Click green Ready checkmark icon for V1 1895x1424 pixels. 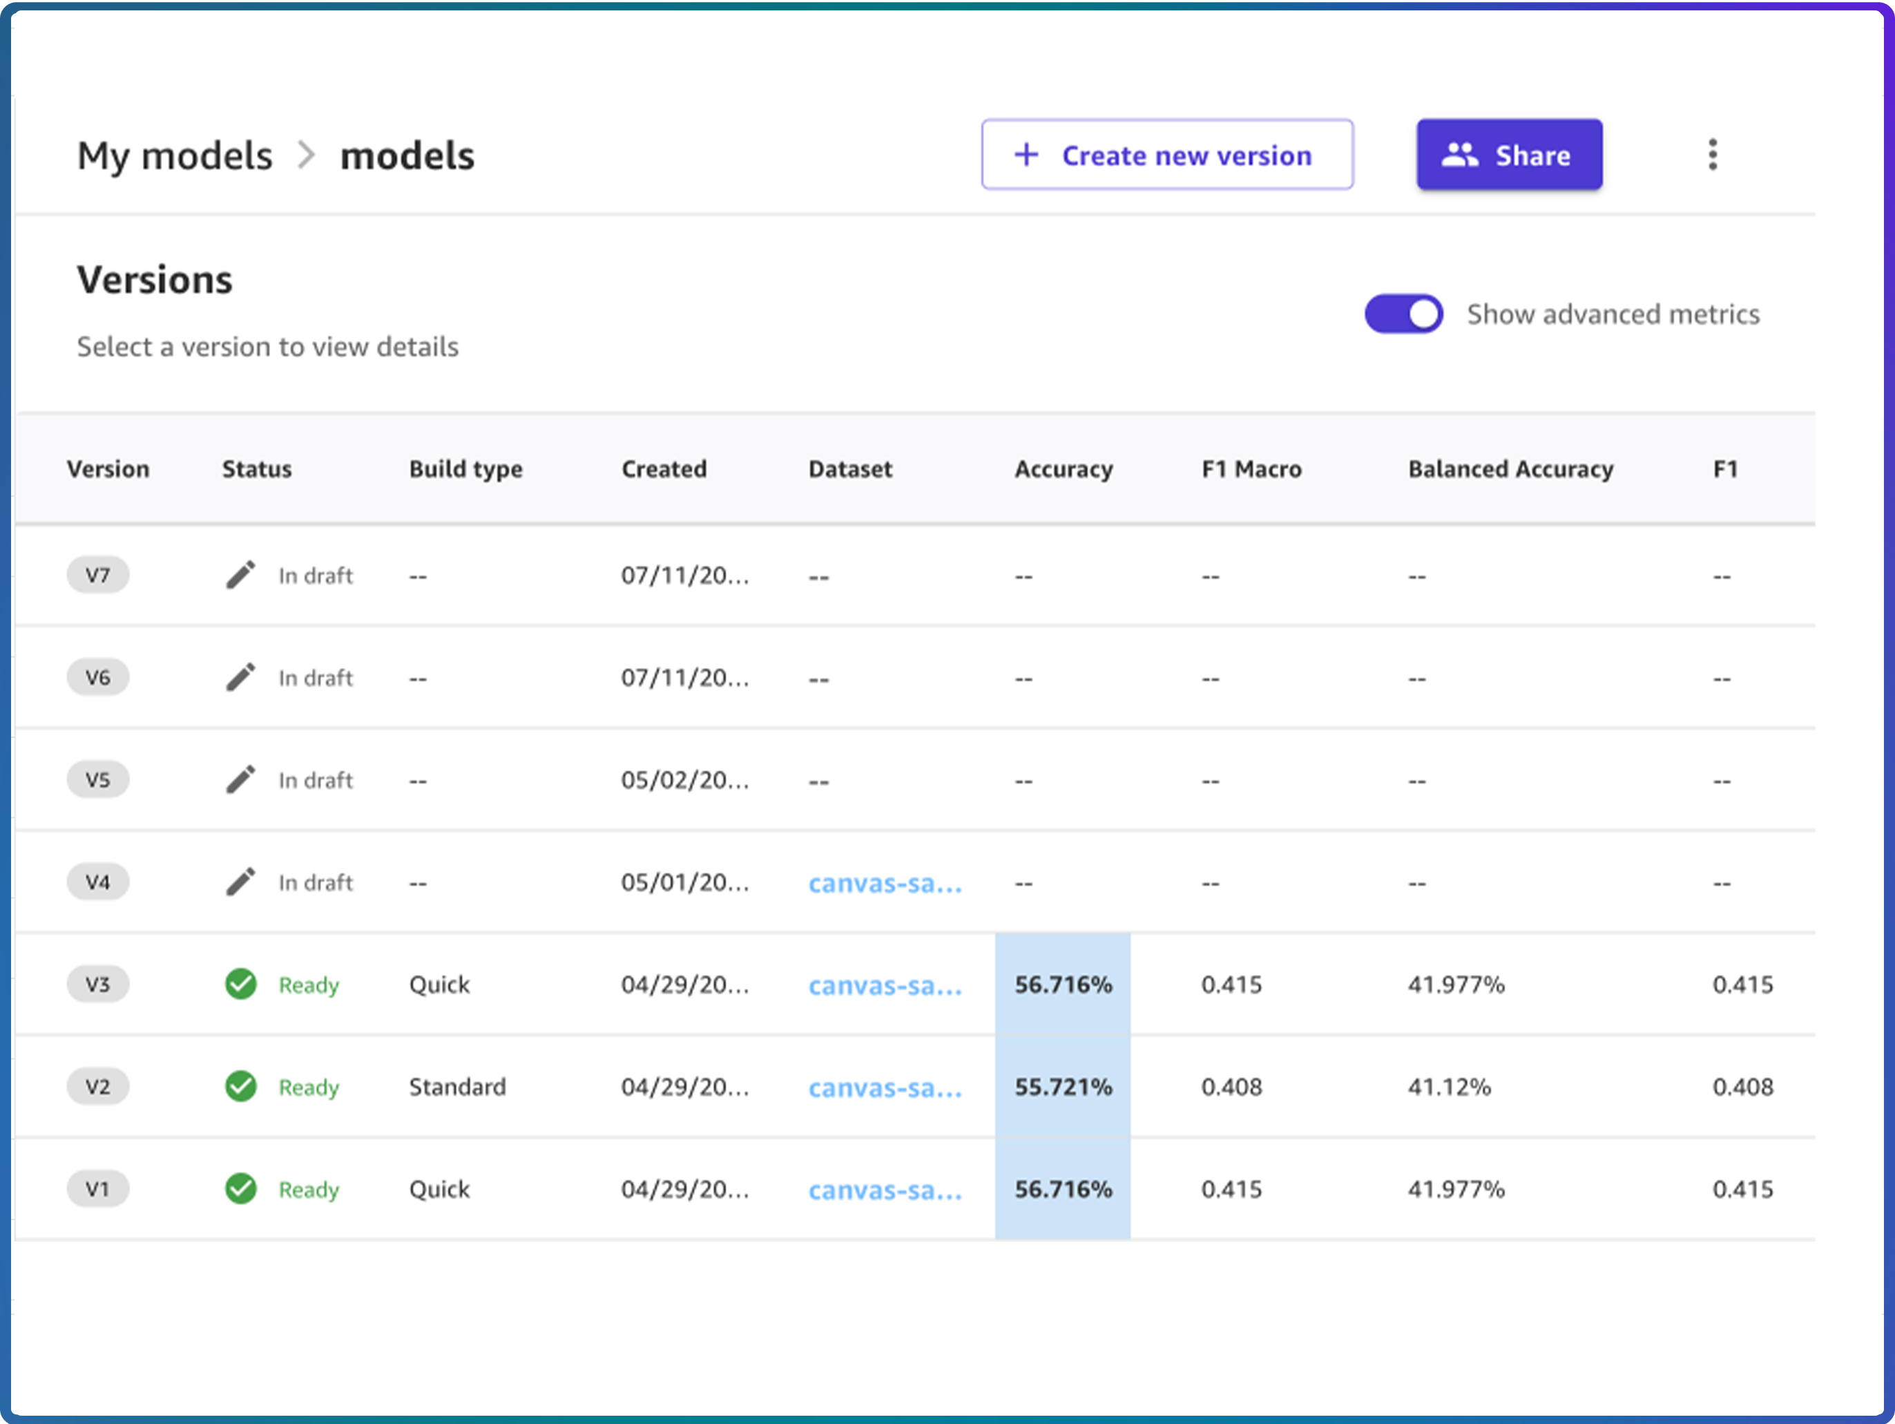241,1189
